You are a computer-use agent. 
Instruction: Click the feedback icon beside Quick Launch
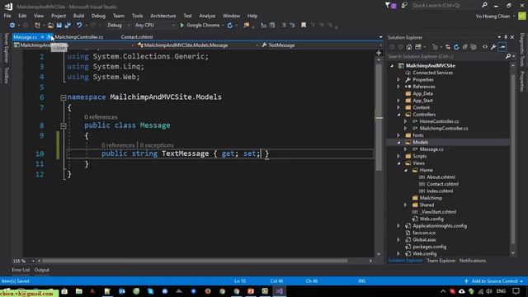tap(404, 6)
